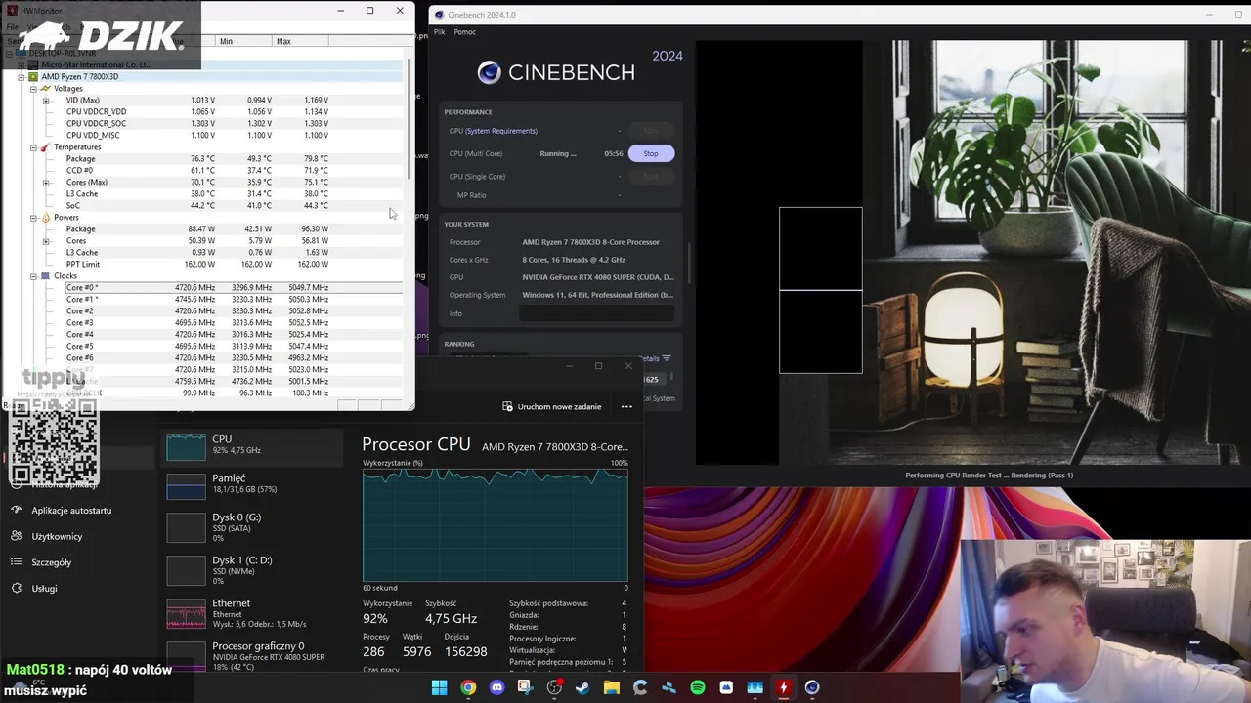Open File Explorer from the taskbar
Viewport: 1251px width, 703px height.
click(x=612, y=687)
